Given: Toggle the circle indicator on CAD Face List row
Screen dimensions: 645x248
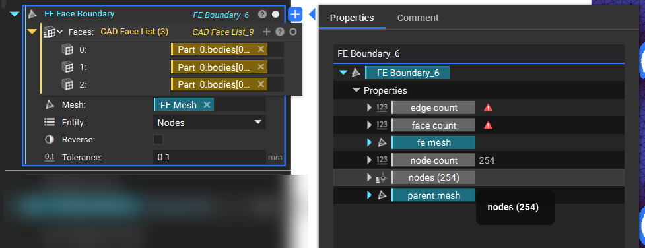Looking at the screenshot, I should (x=293, y=32).
